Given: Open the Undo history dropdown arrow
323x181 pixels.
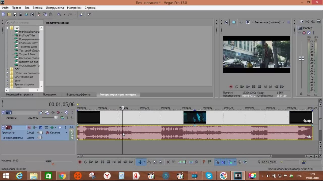Looking at the screenshot, I should 64,14.
